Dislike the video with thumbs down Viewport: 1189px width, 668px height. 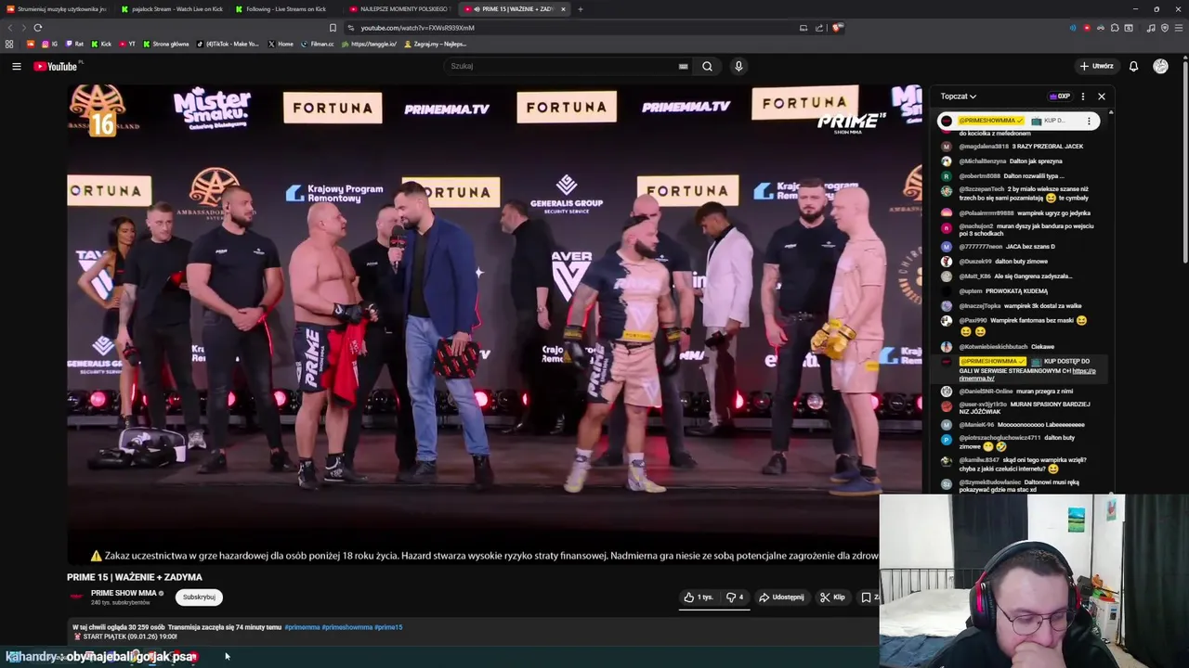pyautogui.click(x=735, y=597)
